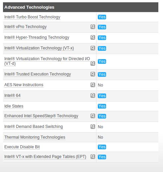Click the Yes badge for Turbo Boost Technology
This screenshot has height=172, width=163.
(102, 17)
